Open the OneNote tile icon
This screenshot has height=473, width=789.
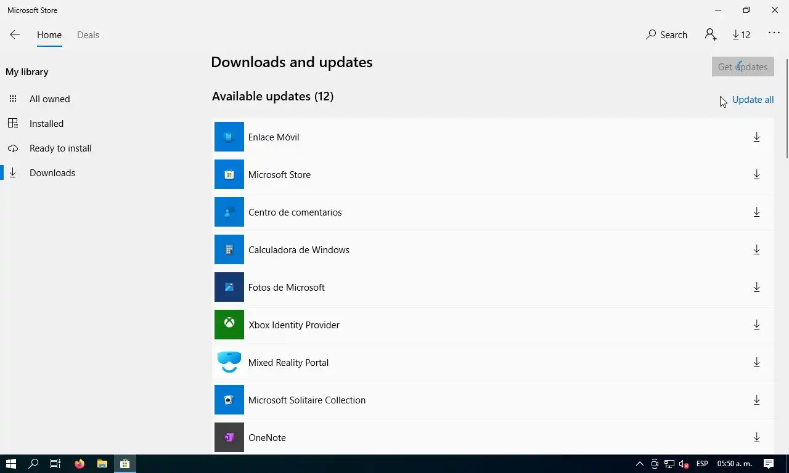229,437
